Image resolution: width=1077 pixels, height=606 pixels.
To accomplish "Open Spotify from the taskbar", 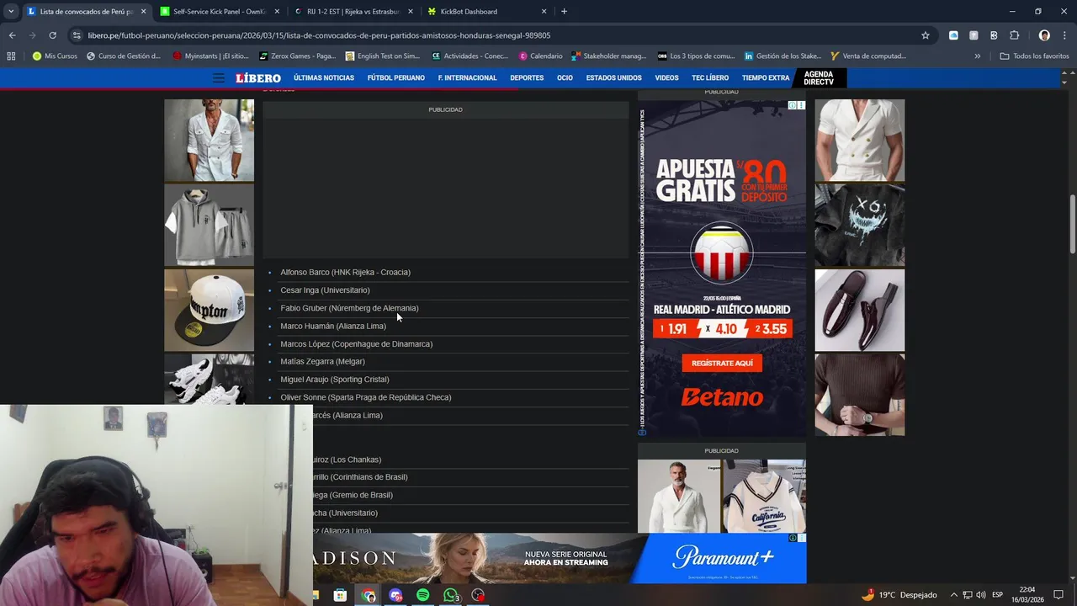I will coord(422,595).
